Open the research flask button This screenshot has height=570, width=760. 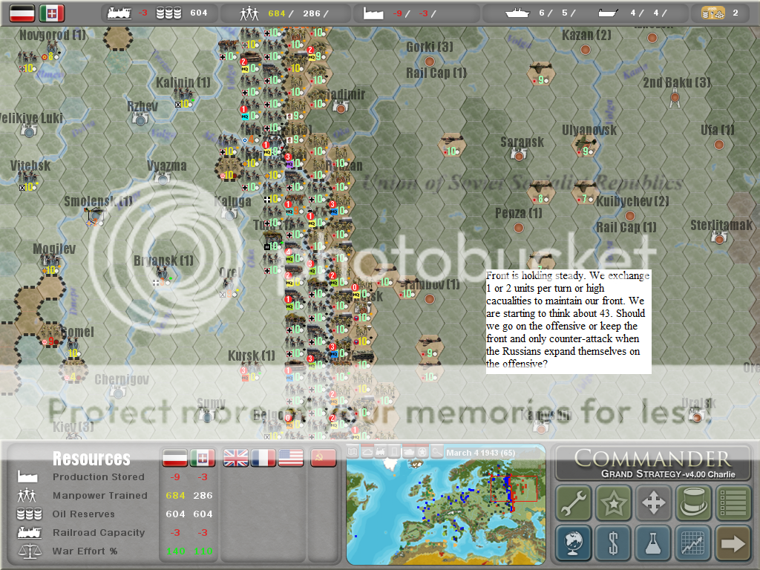pos(653,543)
